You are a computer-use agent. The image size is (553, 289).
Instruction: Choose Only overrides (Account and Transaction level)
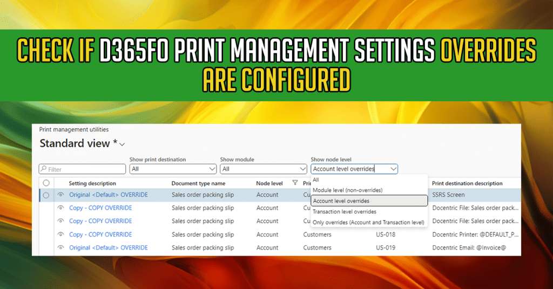click(x=369, y=222)
